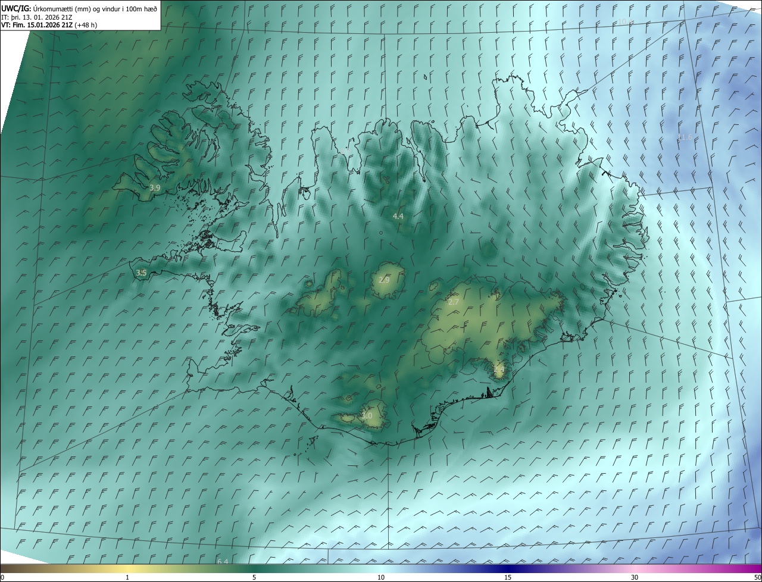Viewport: 762px width, 582px height.
Task: Click the 3.9 precipitation value on the map
Action: click(155, 187)
